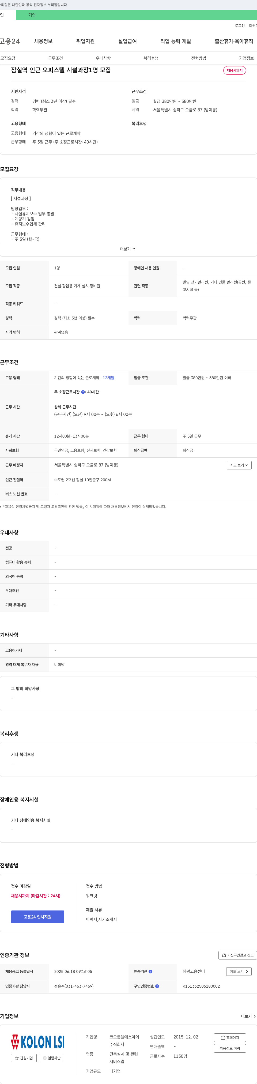The height and width of the screenshot is (1084, 257).
Task: Jump to the 근무조건 section tab
Action: 55,58
